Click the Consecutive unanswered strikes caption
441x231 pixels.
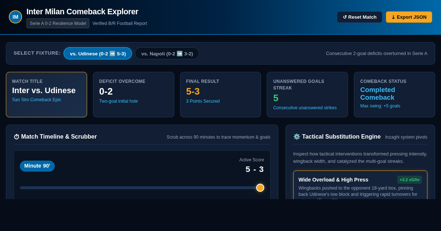click(305, 108)
